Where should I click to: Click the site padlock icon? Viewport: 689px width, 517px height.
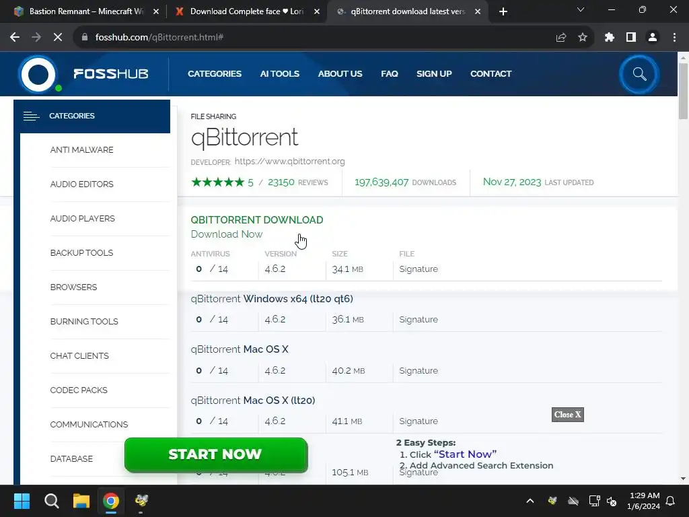(85, 38)
